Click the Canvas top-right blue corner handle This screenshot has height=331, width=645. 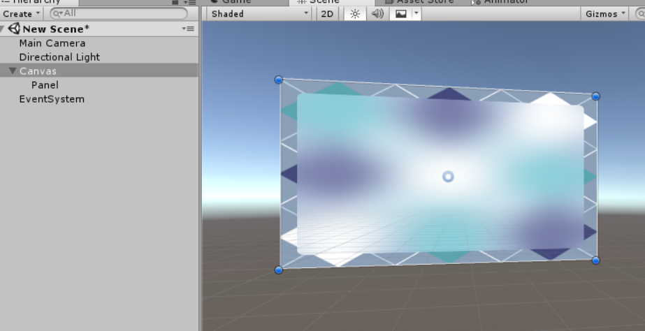(x=595, y=96)
